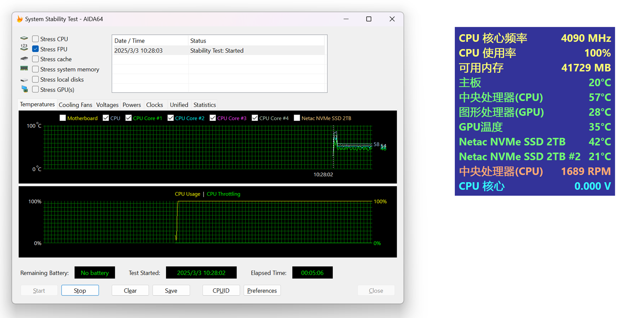Click the GPU monitor icon beside Stress GPU(s)

[24, 89]
